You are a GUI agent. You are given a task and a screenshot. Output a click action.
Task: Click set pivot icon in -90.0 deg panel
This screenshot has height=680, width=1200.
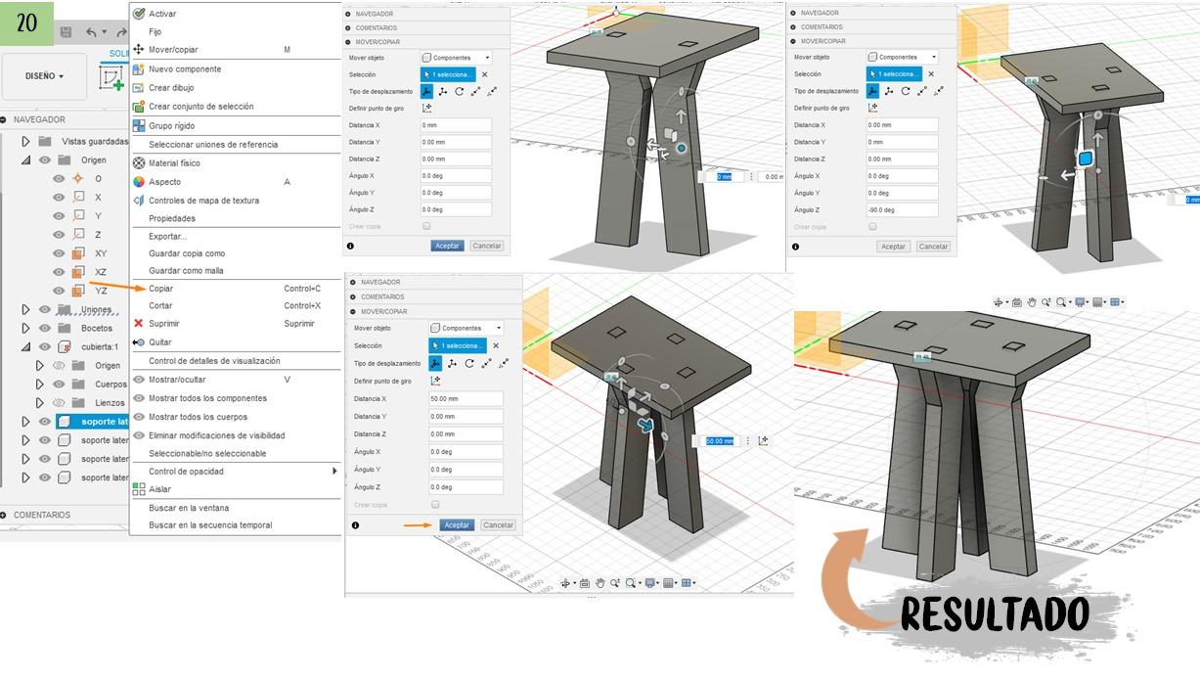[872, 108]
